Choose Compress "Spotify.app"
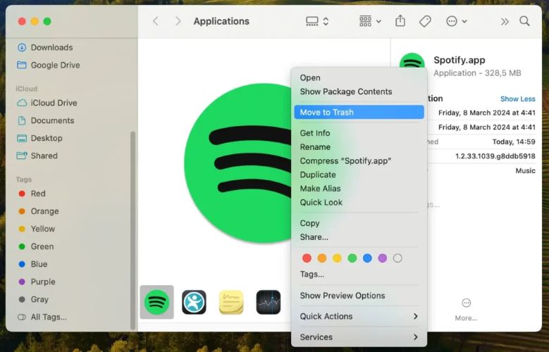Viewport: 549px width, 352px height. point(359,161)
